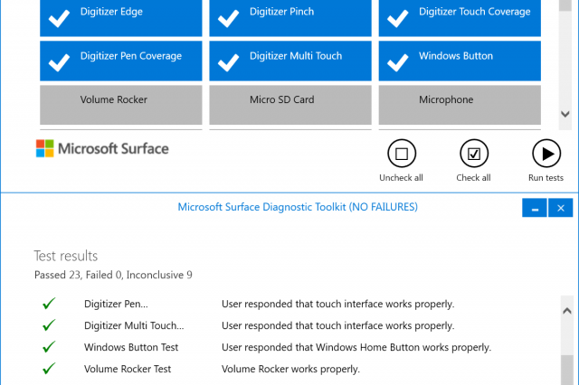Minimize the Diagnostic Toolkit results window
The height and width of the screenshot is (385, 579).
535,208
